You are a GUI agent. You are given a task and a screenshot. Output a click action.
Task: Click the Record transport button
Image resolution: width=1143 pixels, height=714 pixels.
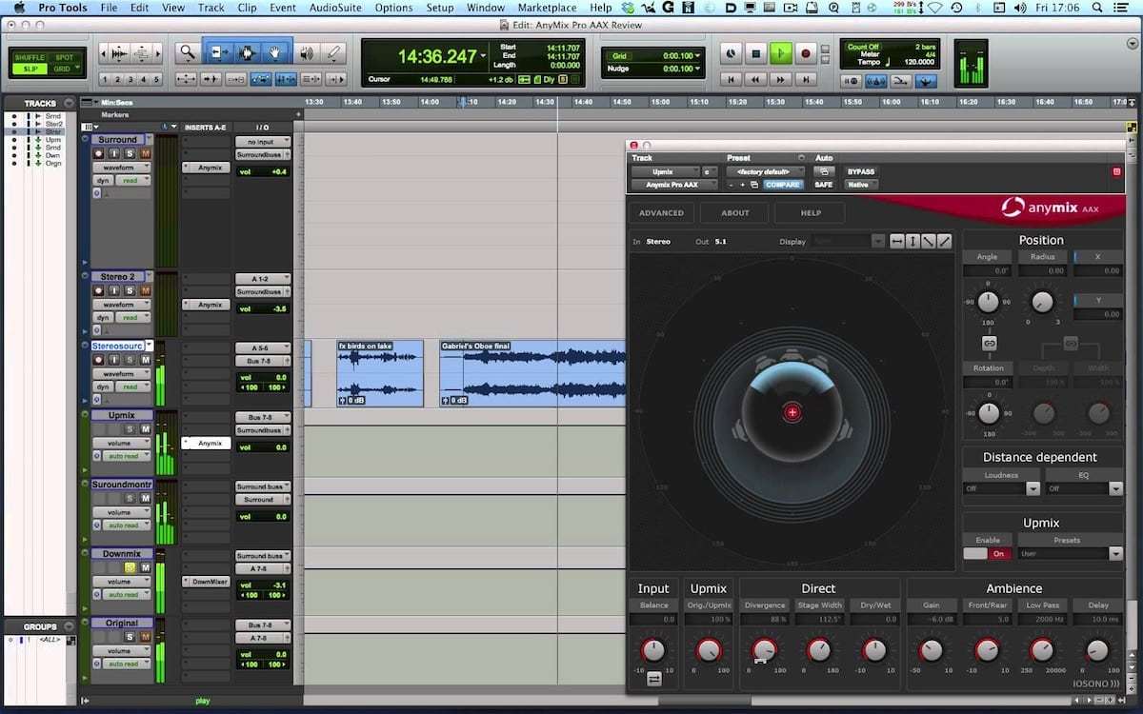(x=806, y=54)
